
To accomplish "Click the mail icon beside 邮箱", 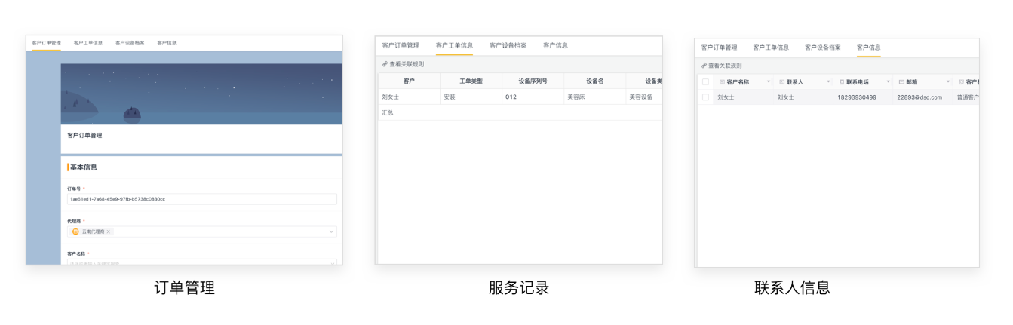I will [901, 81].
